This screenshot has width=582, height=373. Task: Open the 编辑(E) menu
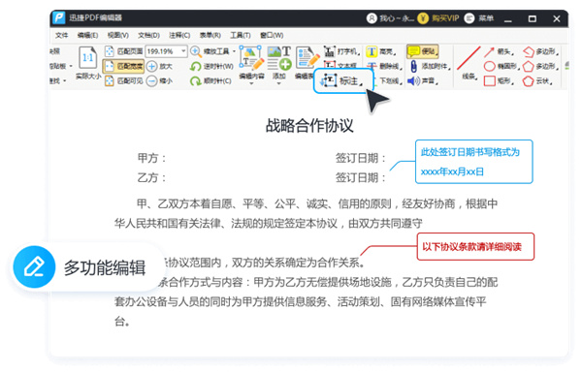(87, 35)
